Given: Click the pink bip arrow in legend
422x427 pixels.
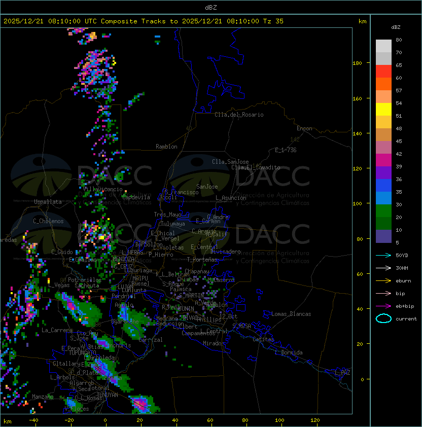Looking at the screenshot, I should 383,293.
